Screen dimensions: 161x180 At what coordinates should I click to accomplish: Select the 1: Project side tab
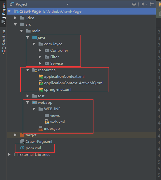point(3,13)
